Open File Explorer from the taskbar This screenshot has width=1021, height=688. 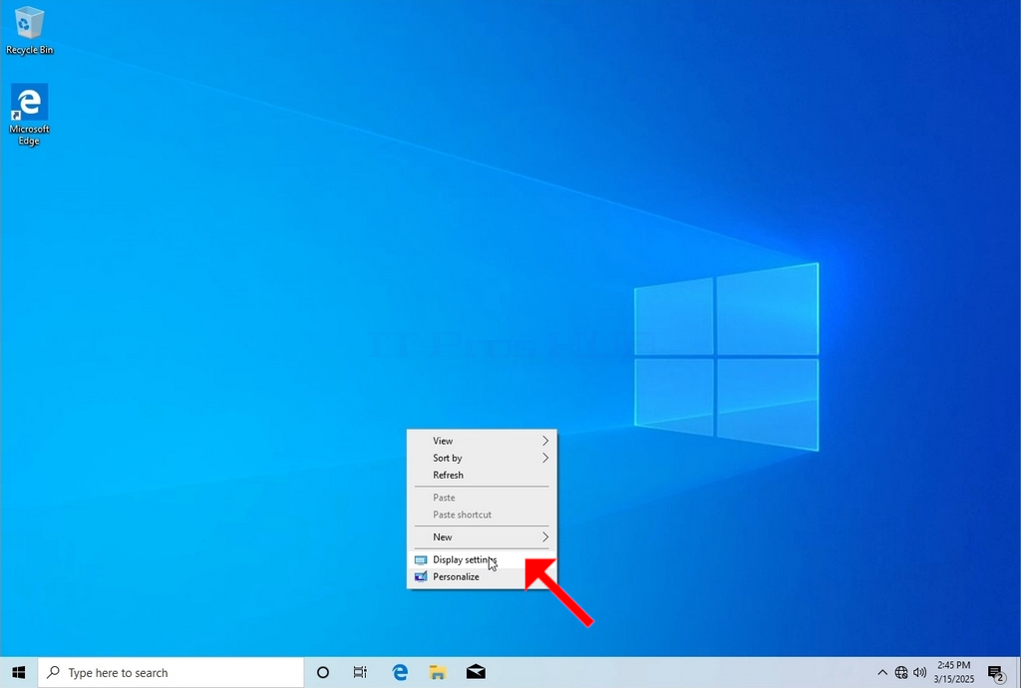pos(438,672)
